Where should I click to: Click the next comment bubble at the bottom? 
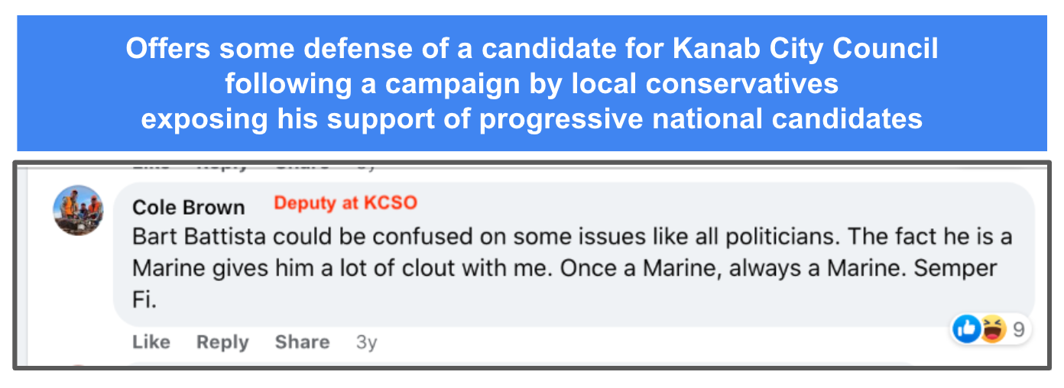(x=520, y=364)
